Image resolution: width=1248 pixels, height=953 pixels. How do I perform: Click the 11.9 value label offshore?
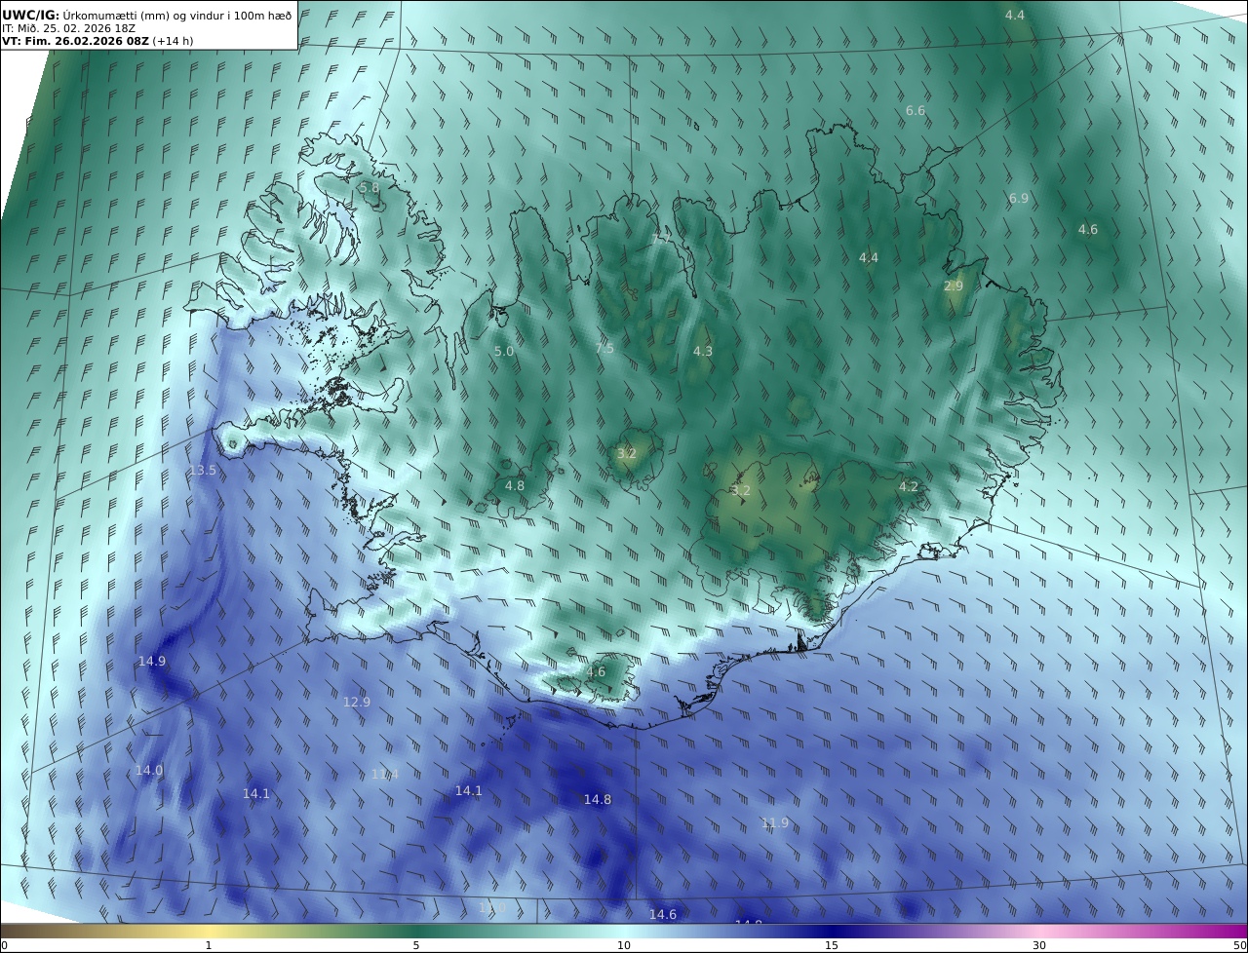click(x=775, y=822)
